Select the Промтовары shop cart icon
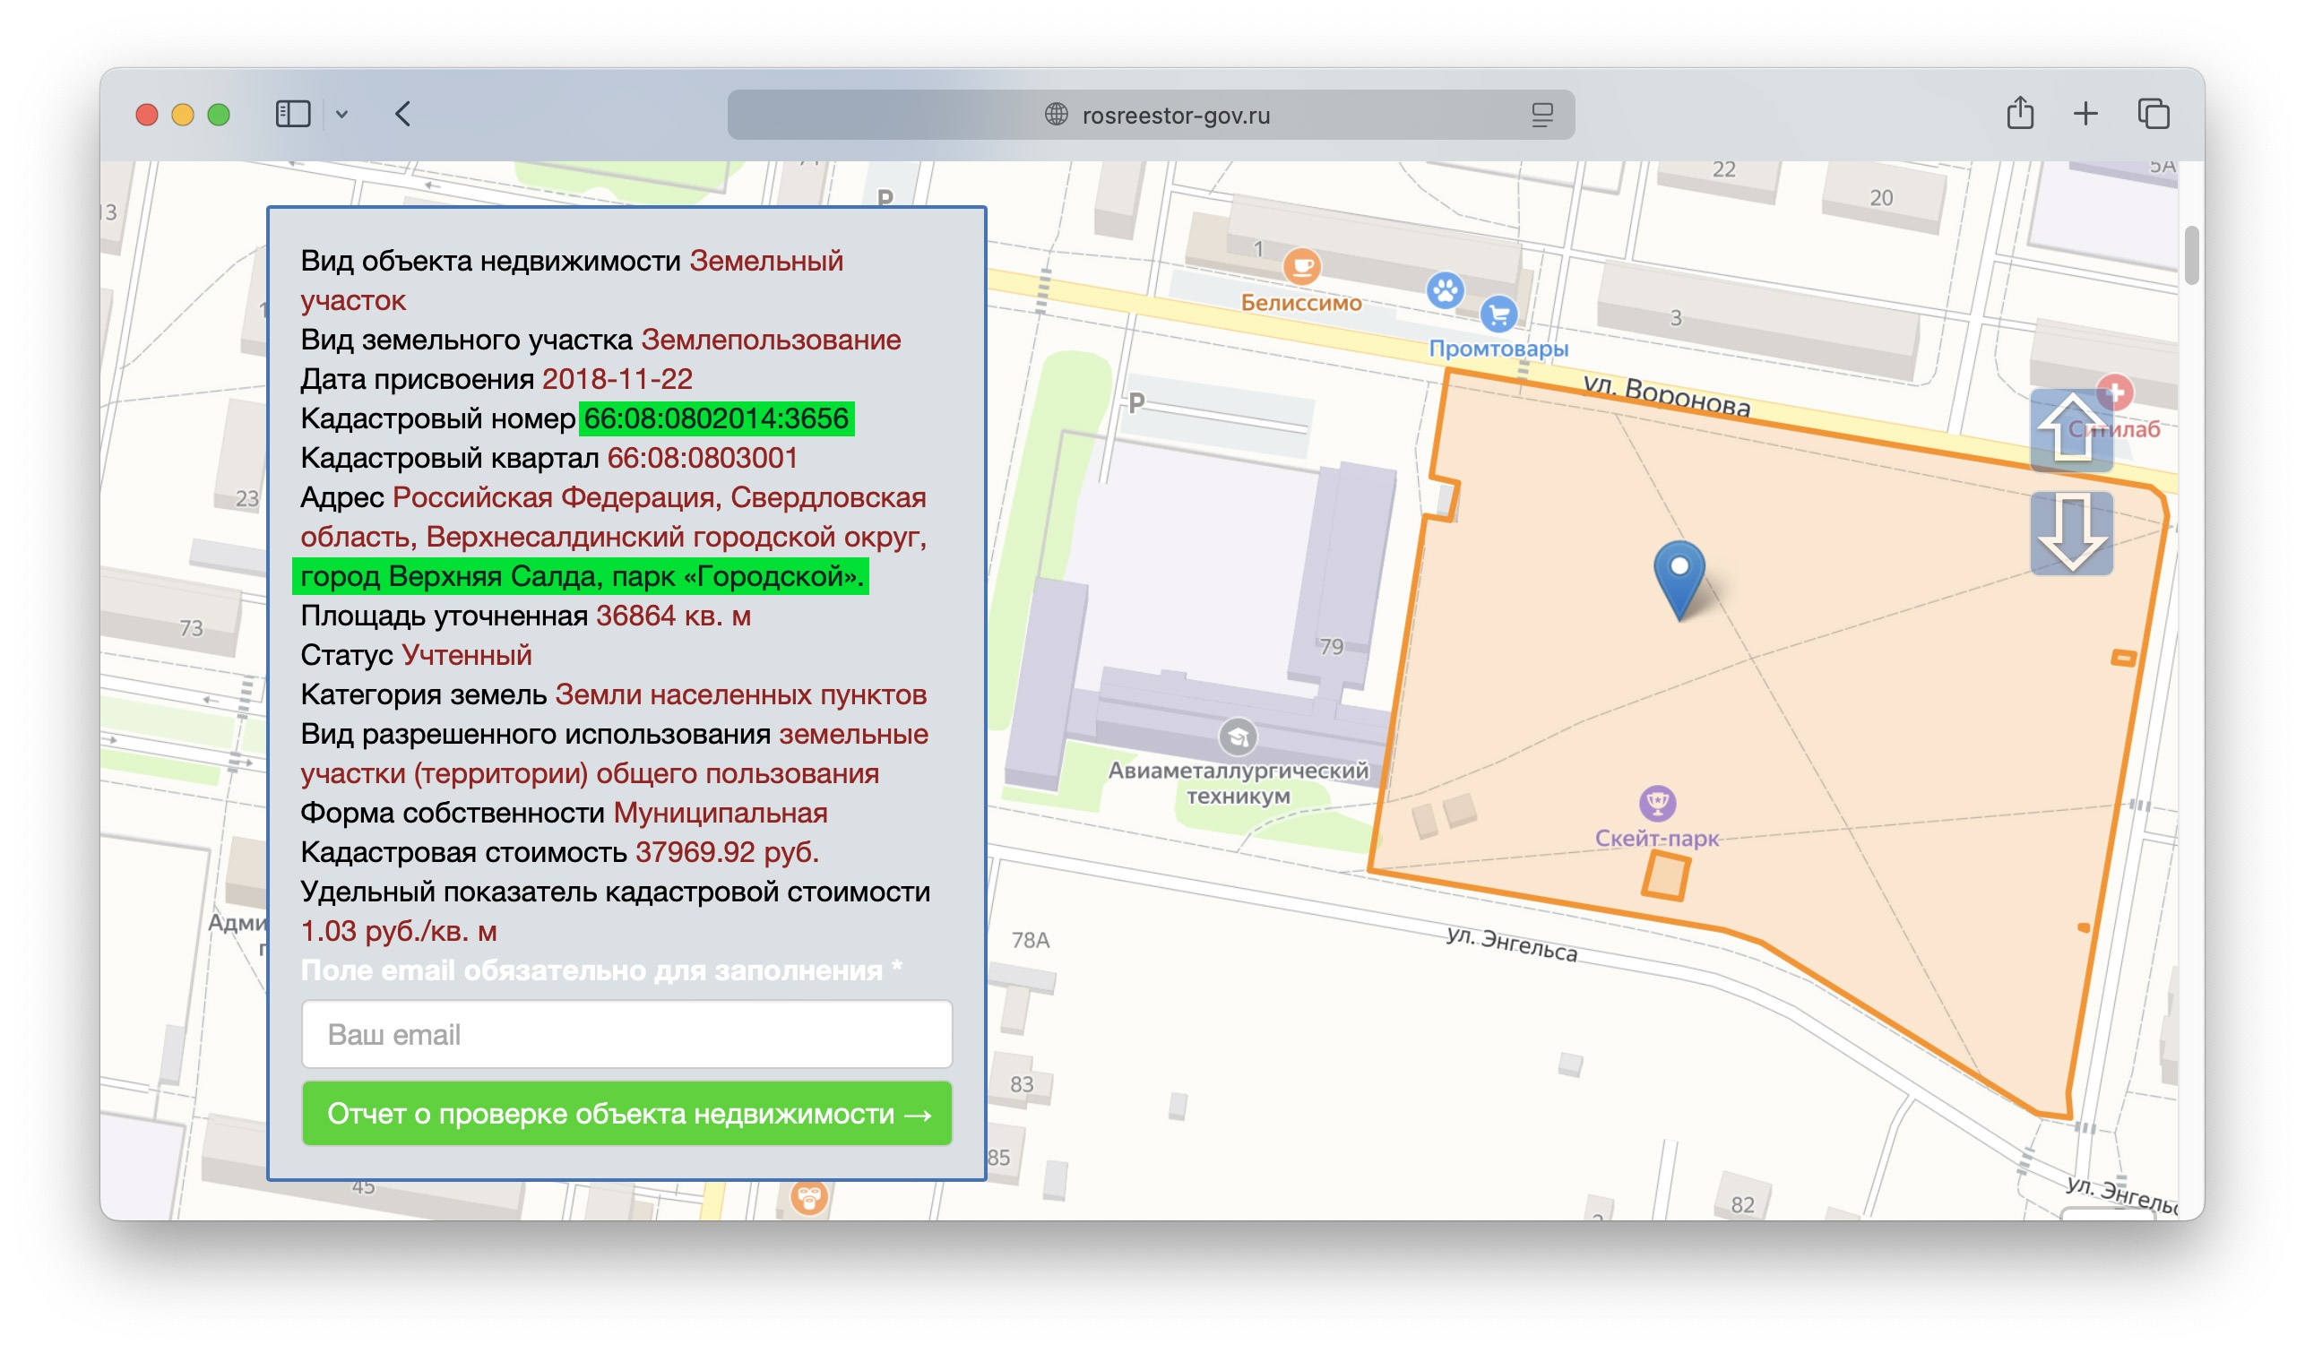2305x1353 pixels. click(1498, 315)
